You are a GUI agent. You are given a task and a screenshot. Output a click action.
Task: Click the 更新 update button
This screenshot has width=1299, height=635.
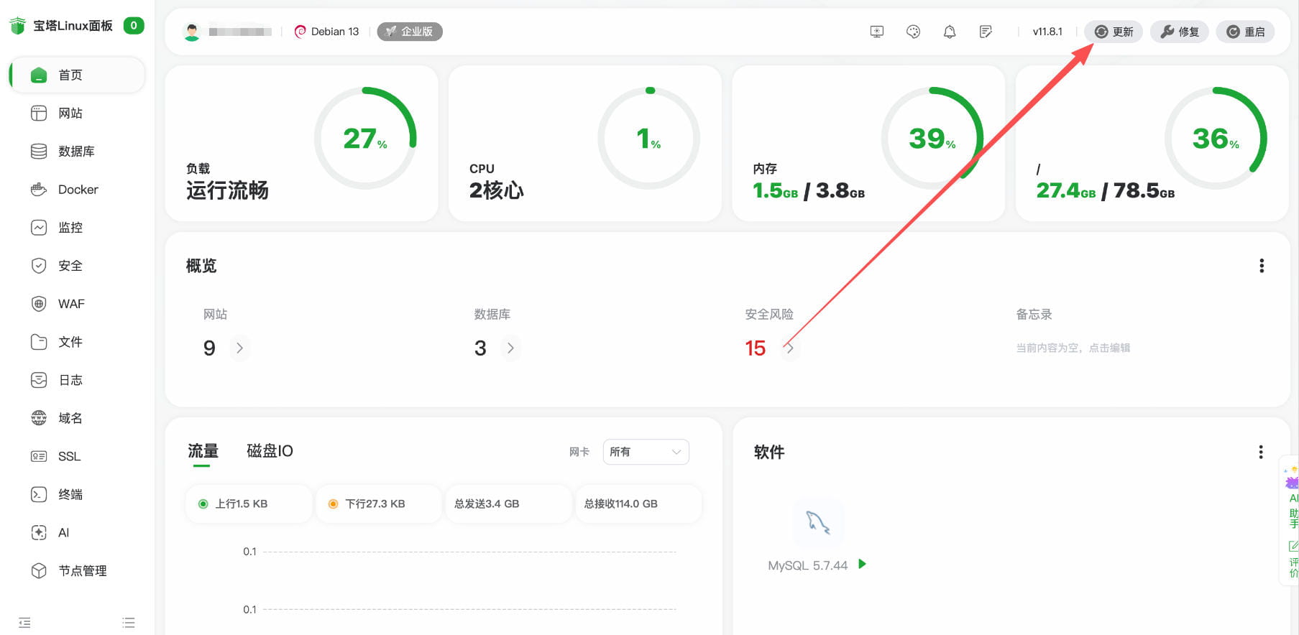1114,32
